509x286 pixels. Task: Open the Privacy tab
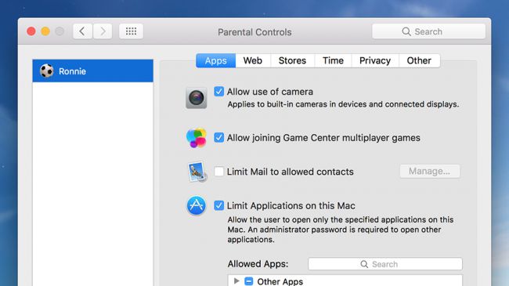point(375,61)
